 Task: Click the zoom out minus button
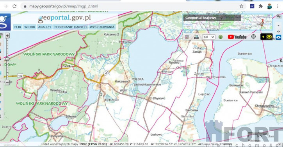point(7,82)
